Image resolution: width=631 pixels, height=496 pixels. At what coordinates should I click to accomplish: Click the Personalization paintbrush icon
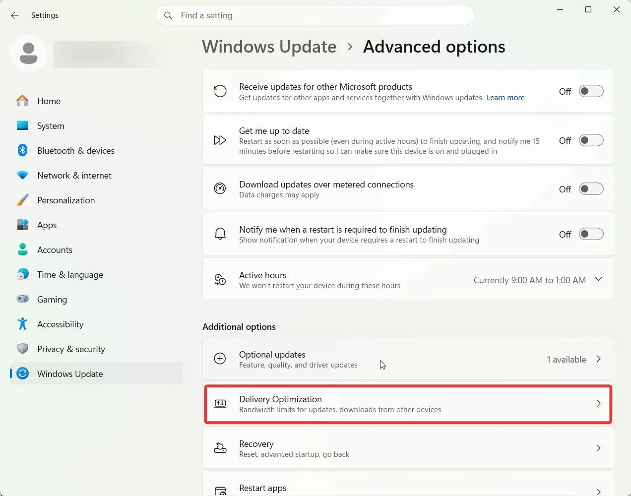[22, 200]
